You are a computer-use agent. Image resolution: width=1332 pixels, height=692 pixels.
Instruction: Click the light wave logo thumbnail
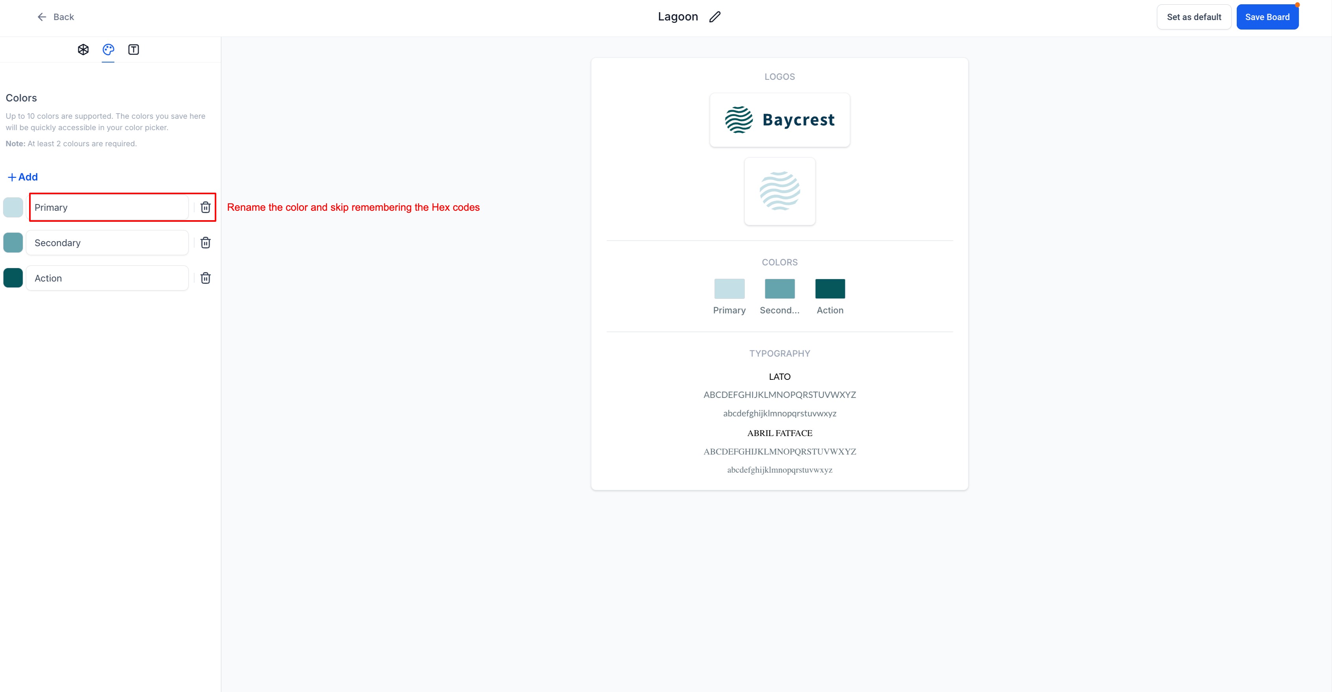pos(779,191)
